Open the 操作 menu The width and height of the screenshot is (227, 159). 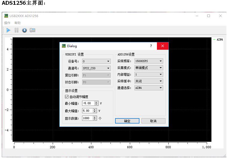coord(7,23)
